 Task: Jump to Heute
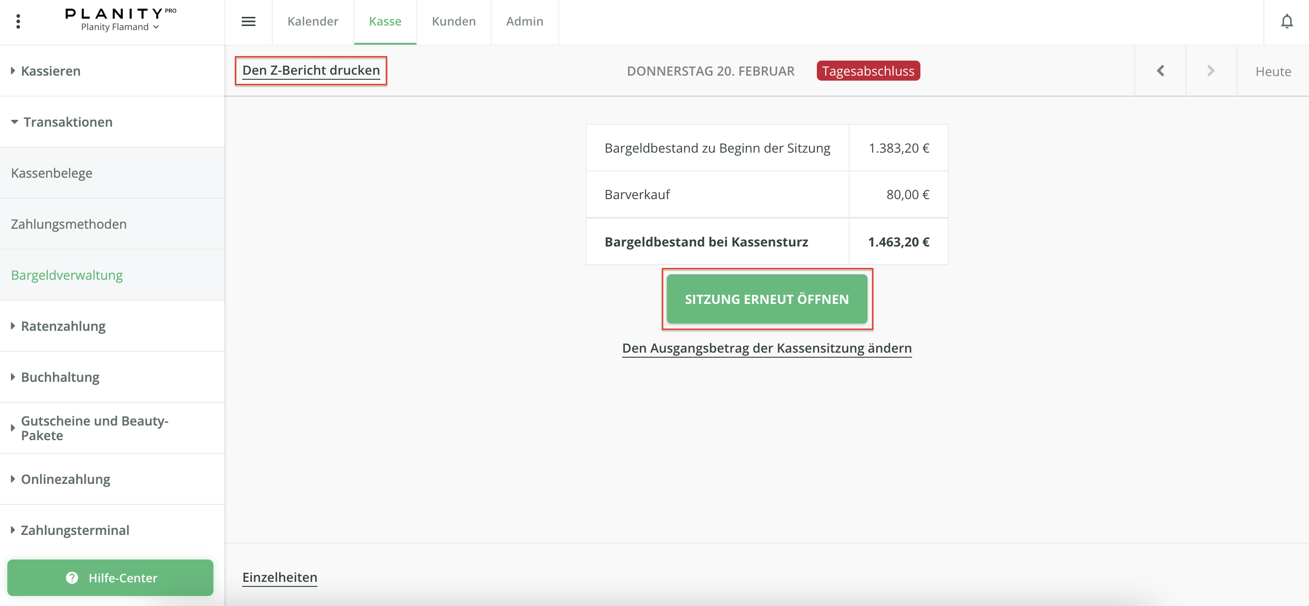pos(1273,72)
